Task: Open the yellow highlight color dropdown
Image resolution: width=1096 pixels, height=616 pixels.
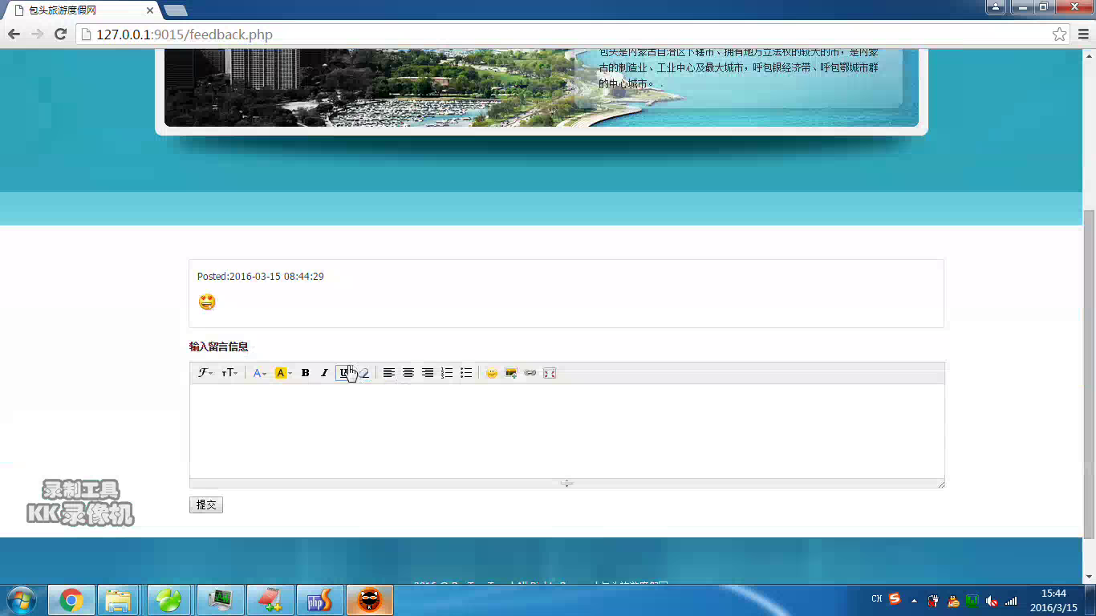Action: (x=283, y=373)
